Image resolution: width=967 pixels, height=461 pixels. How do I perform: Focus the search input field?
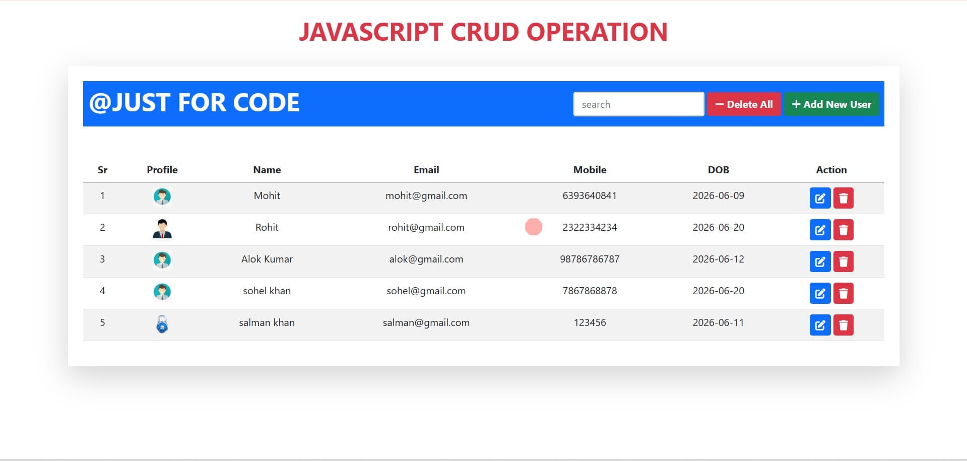coord(638,104)
